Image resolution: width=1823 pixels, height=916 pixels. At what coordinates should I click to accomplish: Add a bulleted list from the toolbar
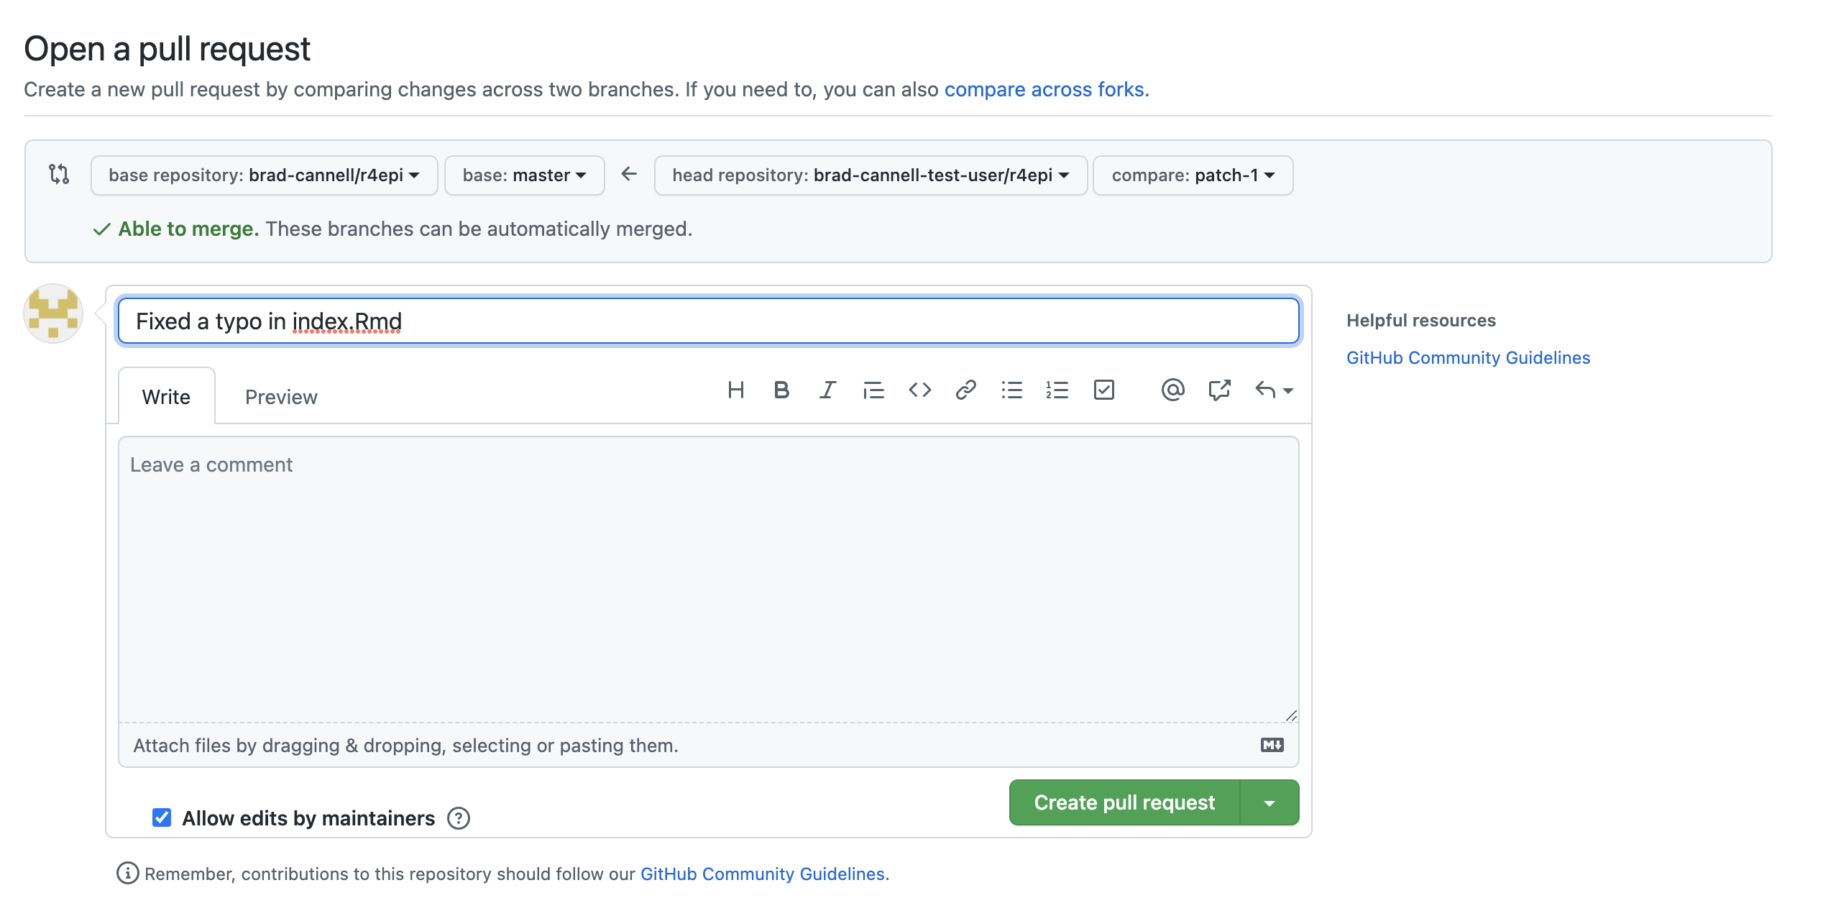pyautogui.click(x=1011, y=390)
